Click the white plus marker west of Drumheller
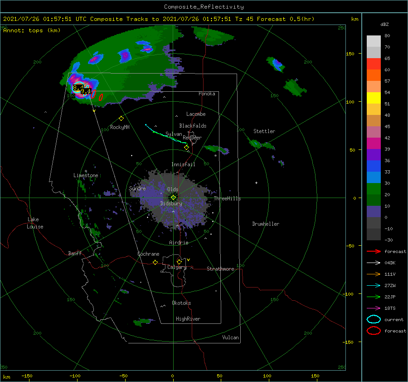This screenshot has height=382, width=408. [256, 183]
